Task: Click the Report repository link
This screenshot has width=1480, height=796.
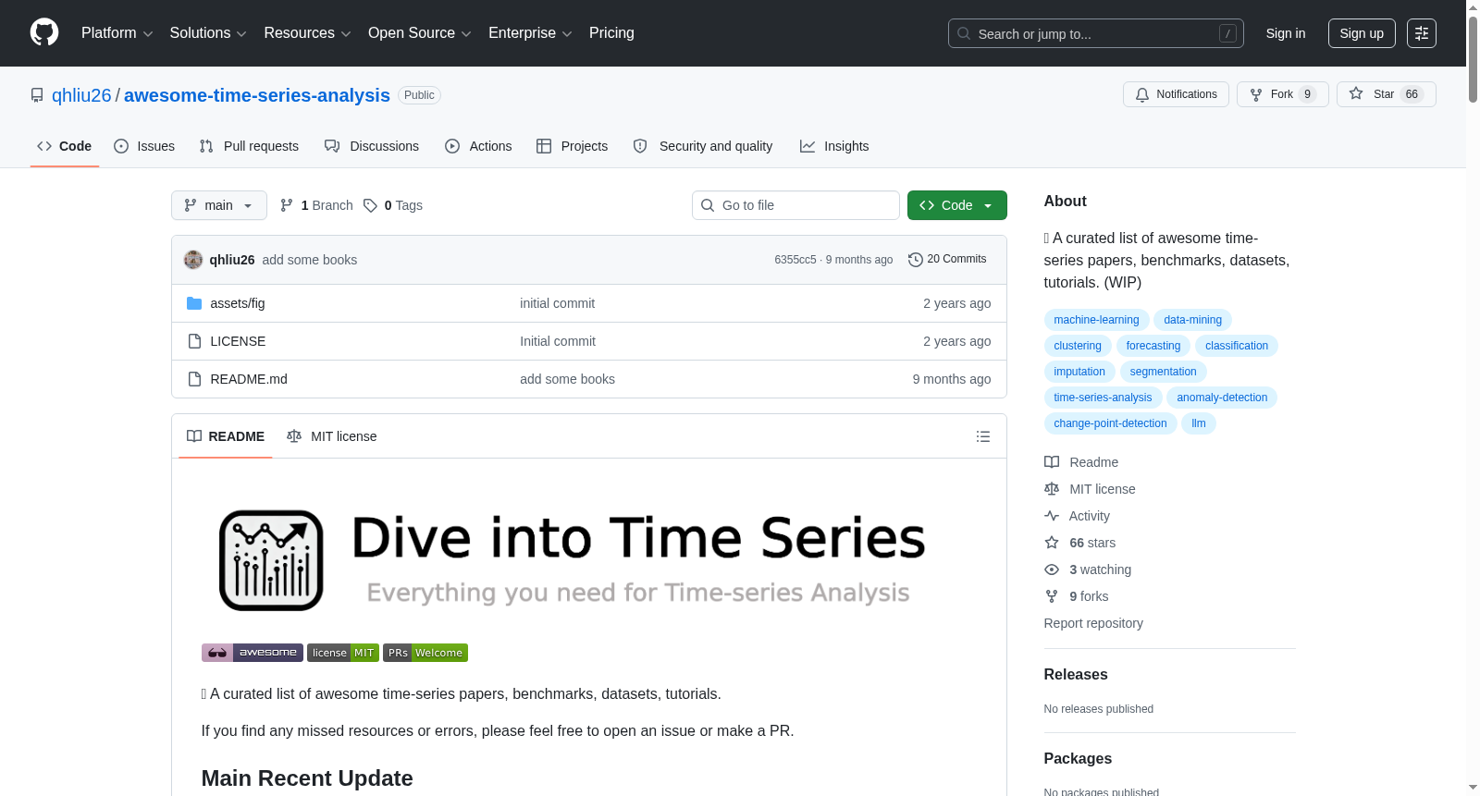Action: tap(1093, 623)
